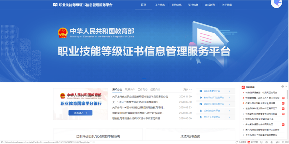Open notice 关于1+X证书制度专项研究2020年度课题
Viewport: 289px width, 144px height.
pyautogui.click(x=136, y=102)
